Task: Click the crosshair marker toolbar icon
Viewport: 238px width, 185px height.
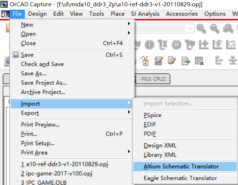Action: 204,45
